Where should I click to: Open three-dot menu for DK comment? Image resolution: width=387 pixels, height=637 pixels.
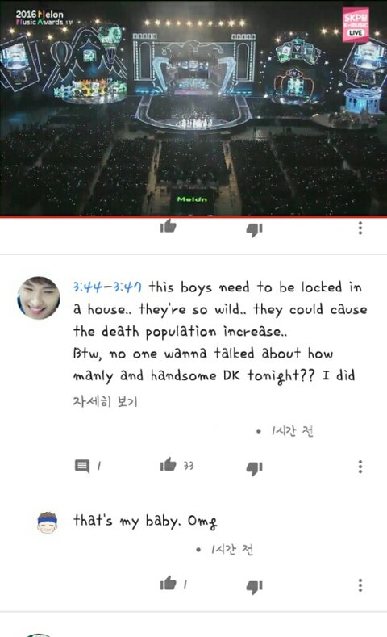pos(360,467)
